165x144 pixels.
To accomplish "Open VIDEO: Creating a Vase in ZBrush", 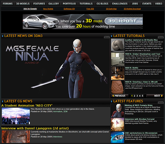I will [x=141, y=82].
